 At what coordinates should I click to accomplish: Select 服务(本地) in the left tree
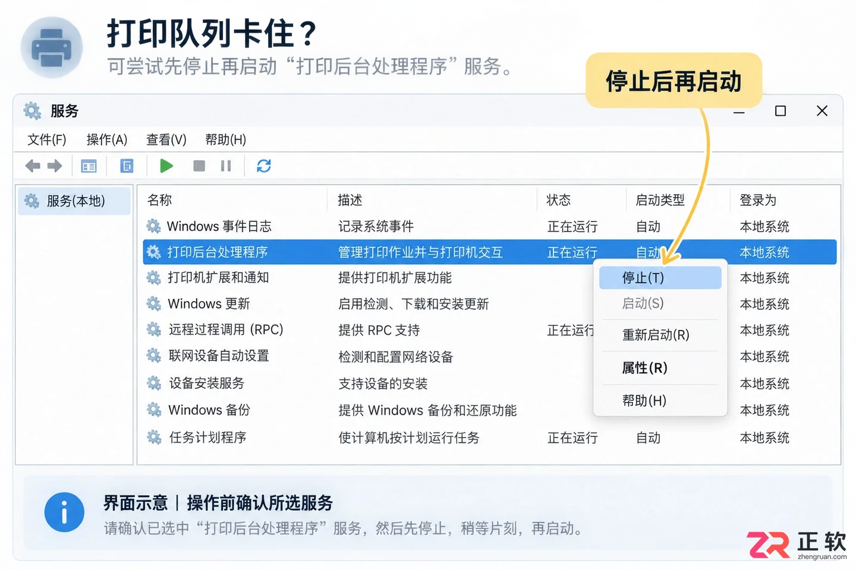[x=74, y=201]
